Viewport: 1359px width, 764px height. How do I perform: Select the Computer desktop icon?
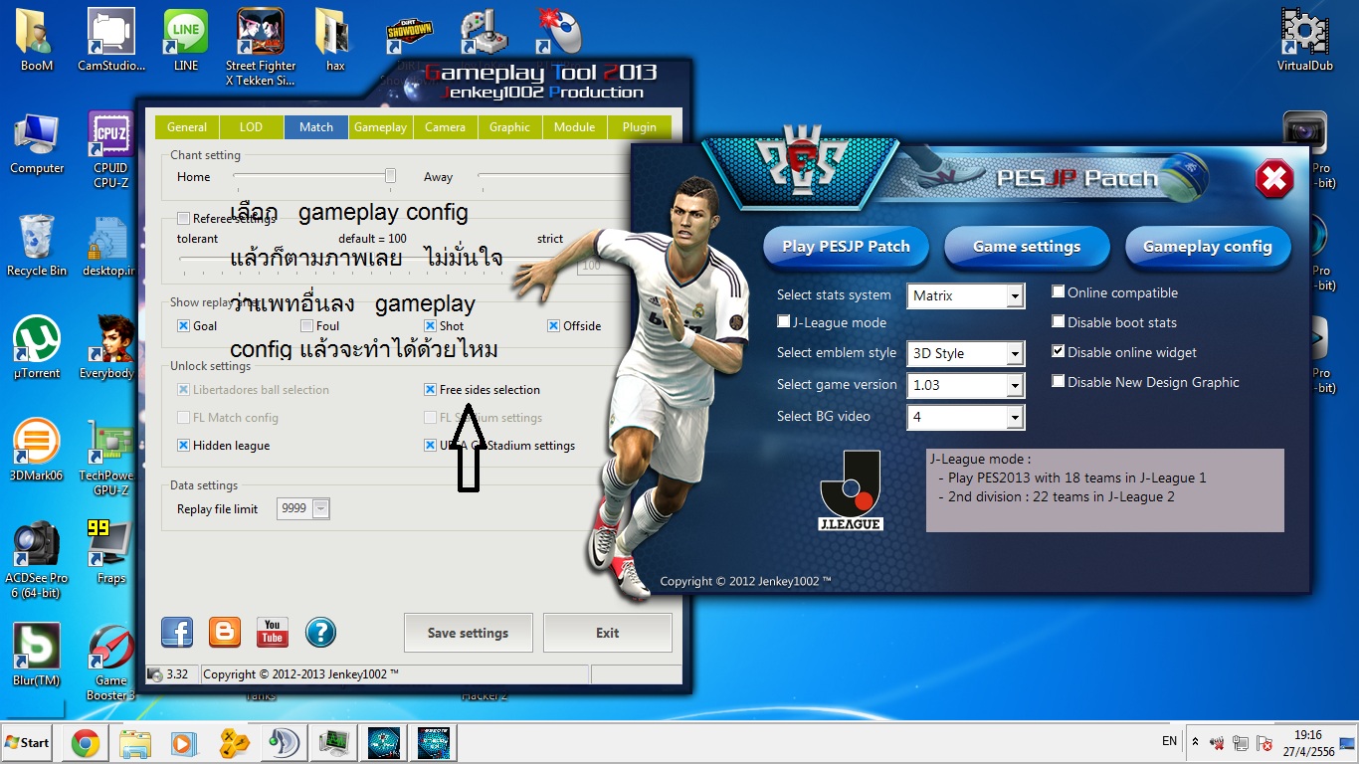point(37,143)
